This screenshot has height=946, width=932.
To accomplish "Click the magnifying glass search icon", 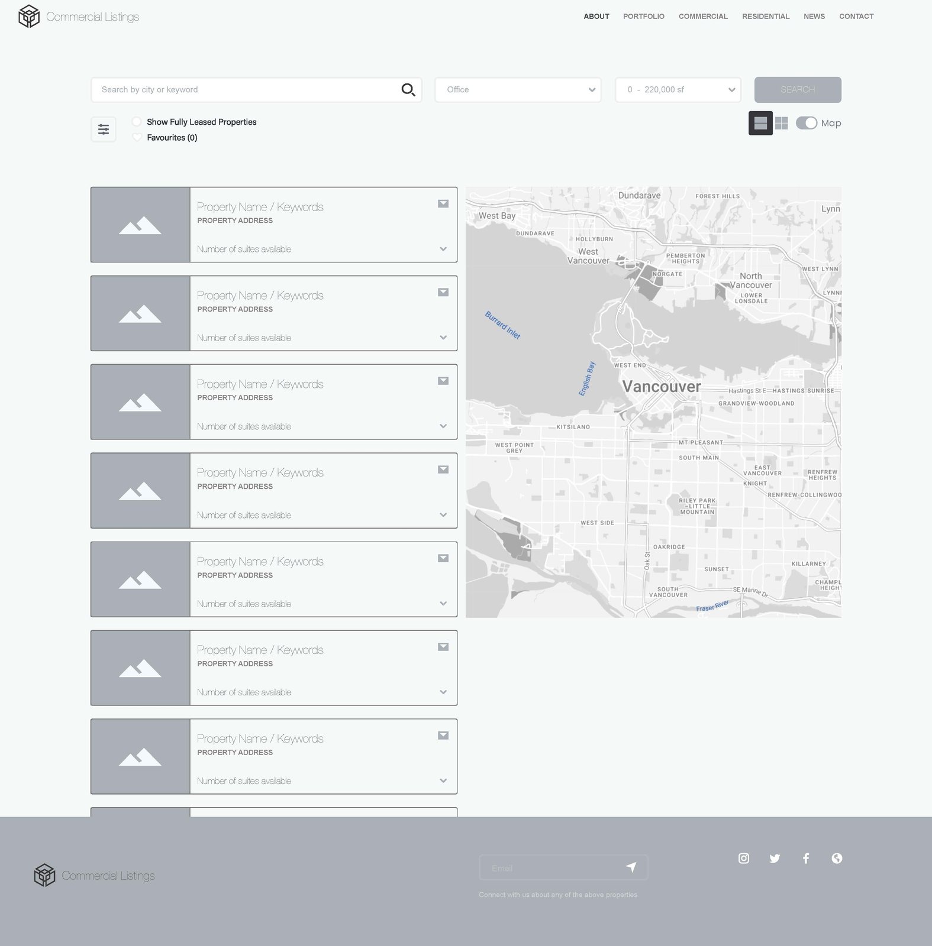I will [408, 90].
